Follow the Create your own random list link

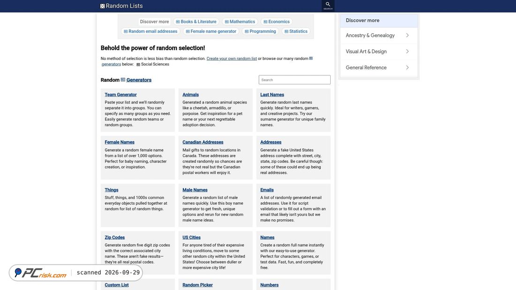(232, 59)
